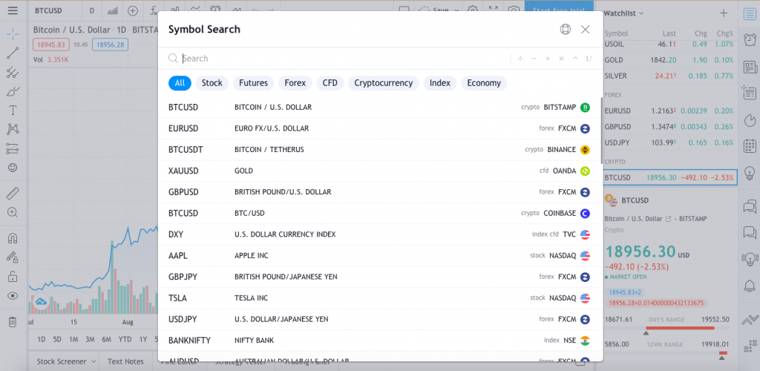
Task: Toggle stay in drawing mode
Action: [13, 257]
